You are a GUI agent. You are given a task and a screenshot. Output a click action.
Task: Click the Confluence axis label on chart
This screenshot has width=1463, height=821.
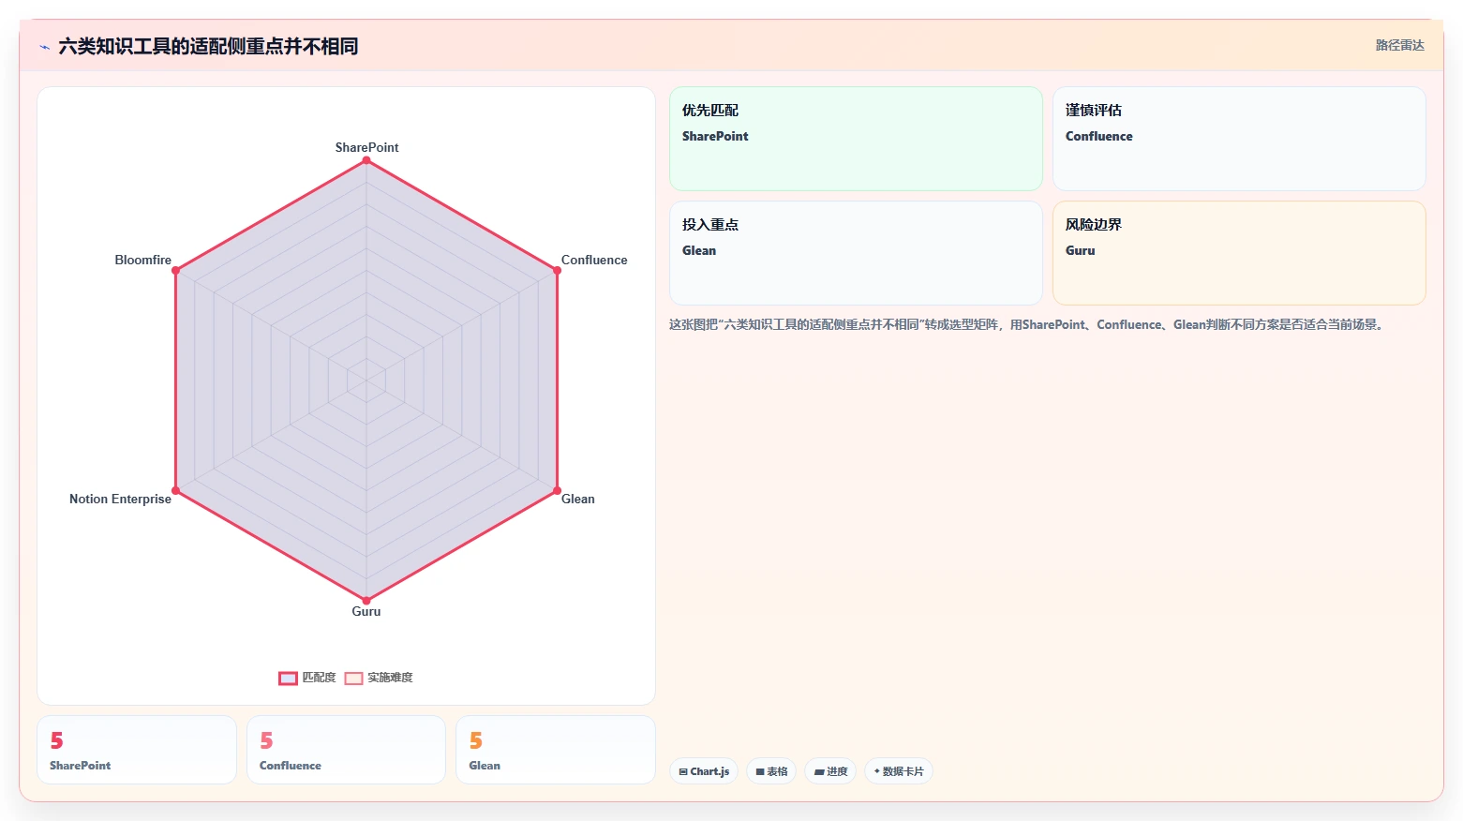click(594, 260)
